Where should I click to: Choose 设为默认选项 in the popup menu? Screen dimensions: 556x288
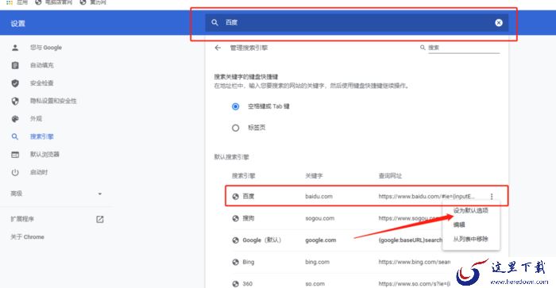471,210
